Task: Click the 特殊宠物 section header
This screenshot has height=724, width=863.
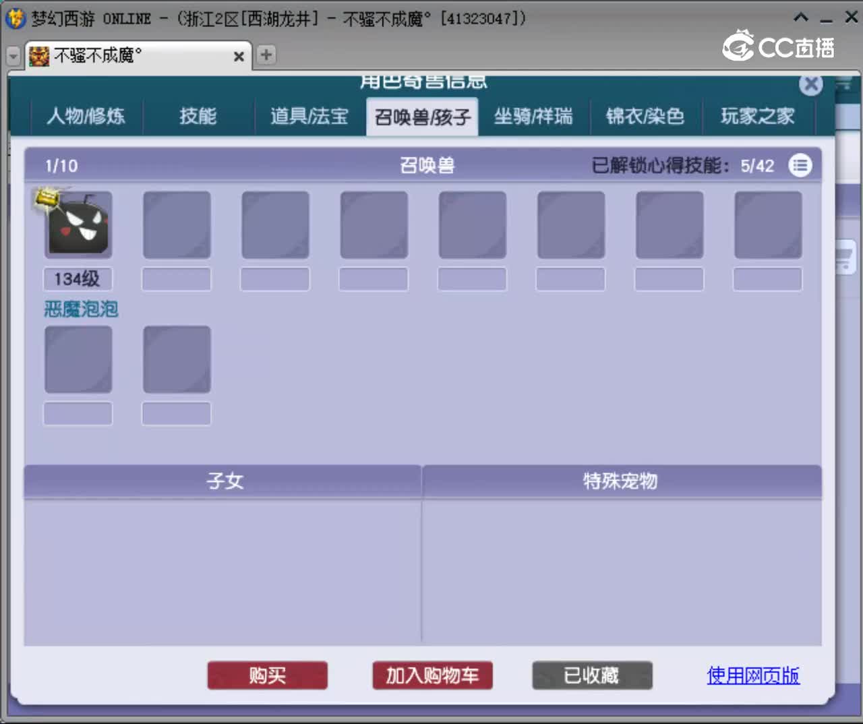Action: coord(622,481)
